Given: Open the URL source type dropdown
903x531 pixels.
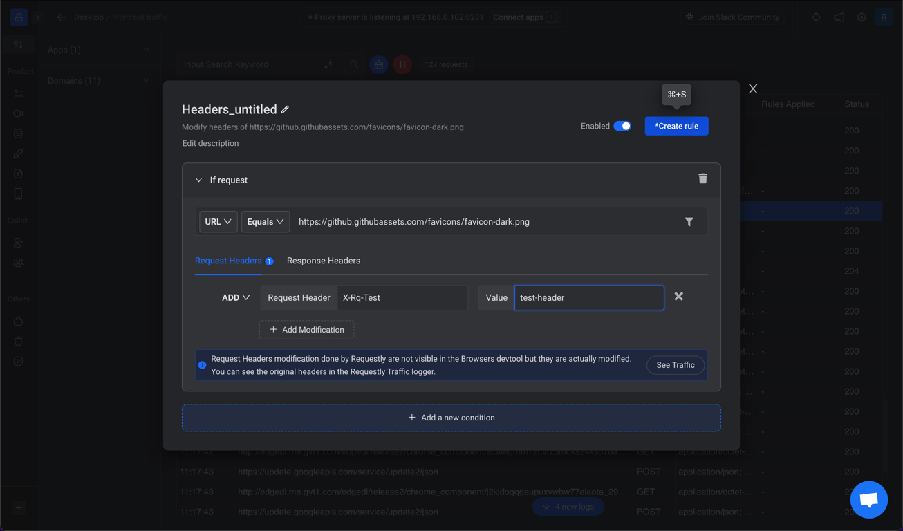Looking at the screenshot, I should pyautogui.click(x=218, y=222).
